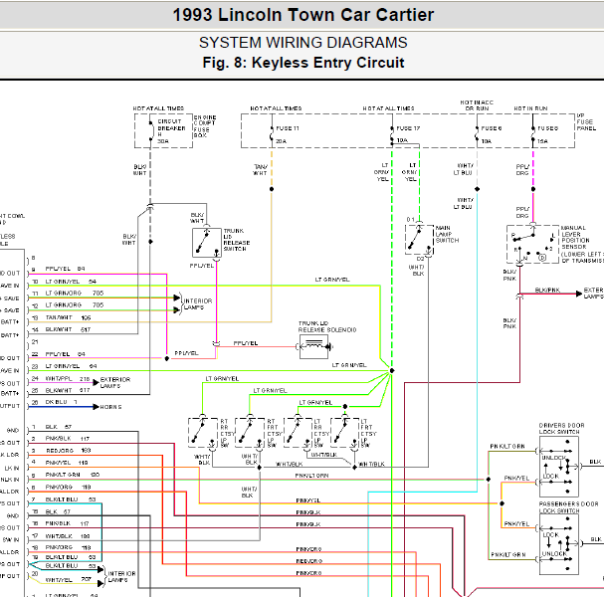This screenshot has width=604, height=597.
Task: Click the Fig. 8 Keyless Entry Circuit title
Action: [303, 63]
